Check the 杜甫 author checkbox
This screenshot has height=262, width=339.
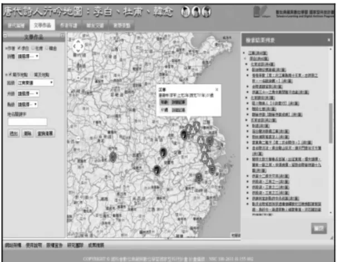coord(33,48)
